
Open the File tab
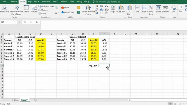(4, 2)
